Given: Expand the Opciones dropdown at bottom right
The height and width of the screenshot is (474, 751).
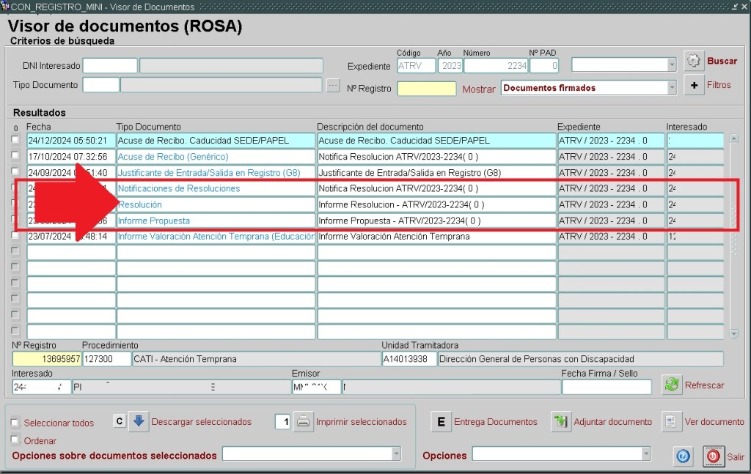Looking at the screenshot, I should [x=645, y=455].
